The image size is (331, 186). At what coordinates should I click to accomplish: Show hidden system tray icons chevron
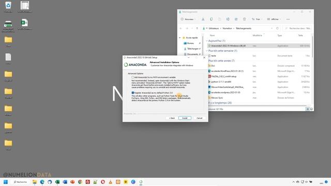pyautogui.click(x=293, y=182)
